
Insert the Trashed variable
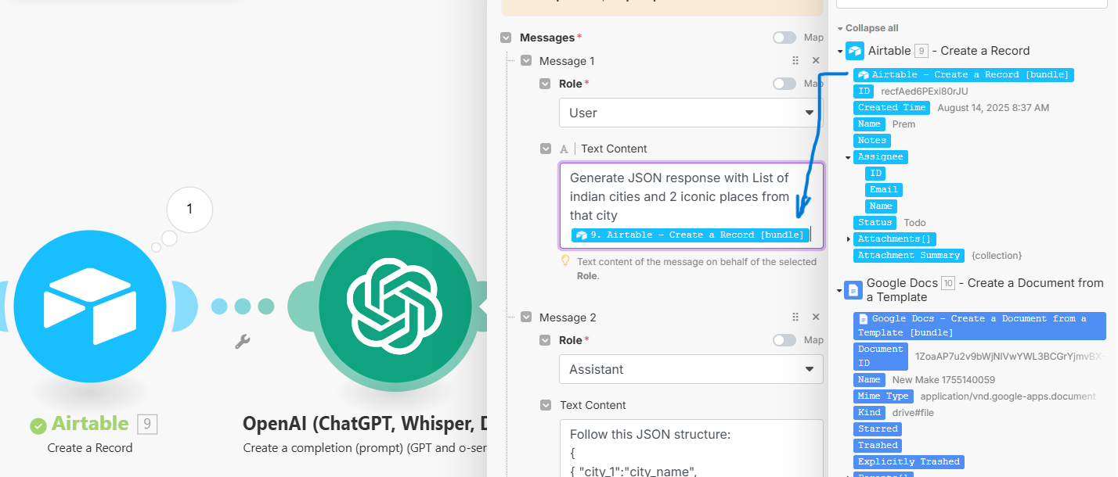tap(878, 446)
